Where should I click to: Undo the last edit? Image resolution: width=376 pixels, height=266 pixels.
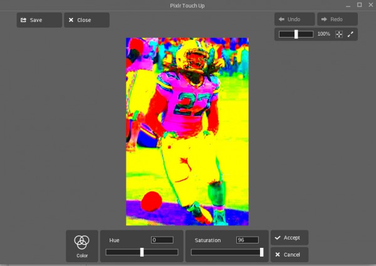295,19
